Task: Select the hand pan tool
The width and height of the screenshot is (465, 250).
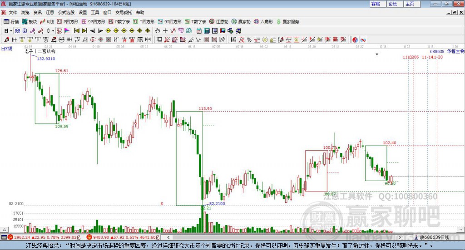Action: pos(158,31)
